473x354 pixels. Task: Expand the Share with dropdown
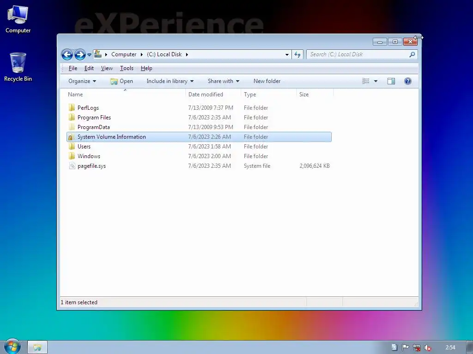[x=223, y=81]
